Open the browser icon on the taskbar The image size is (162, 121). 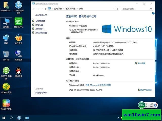pos(19,118)
